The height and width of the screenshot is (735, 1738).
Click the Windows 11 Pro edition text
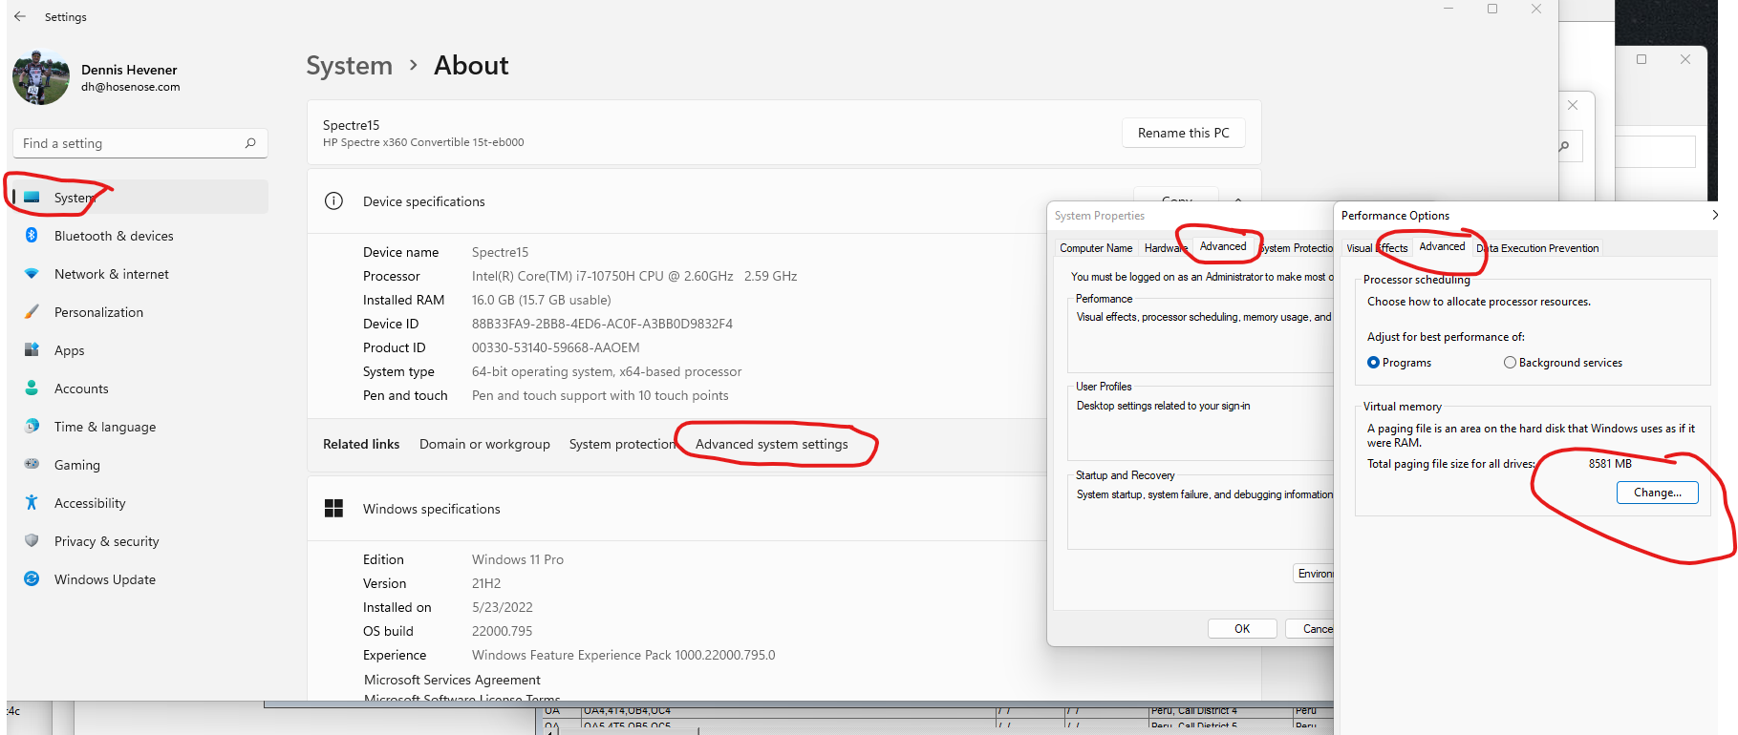tap(518, 559)
